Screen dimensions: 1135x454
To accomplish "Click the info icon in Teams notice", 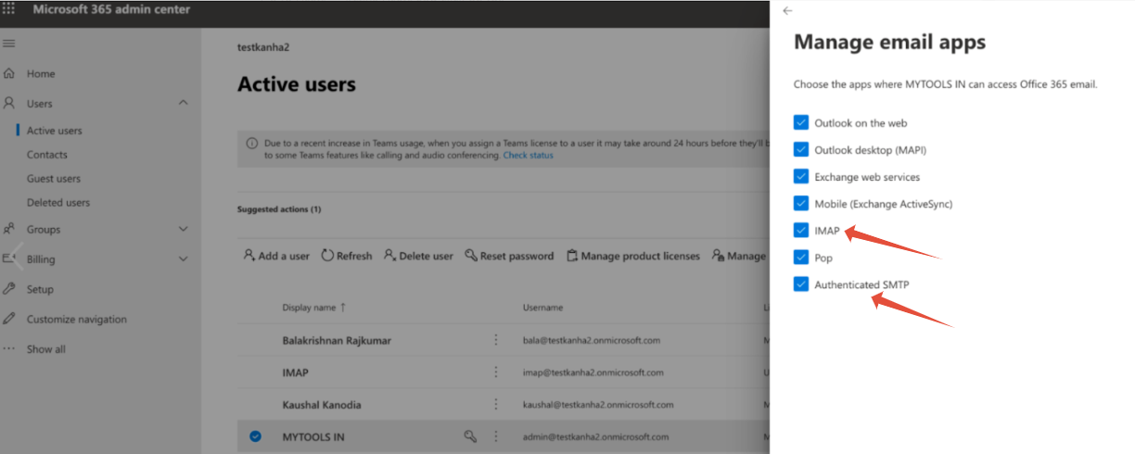I will (251, 144).
